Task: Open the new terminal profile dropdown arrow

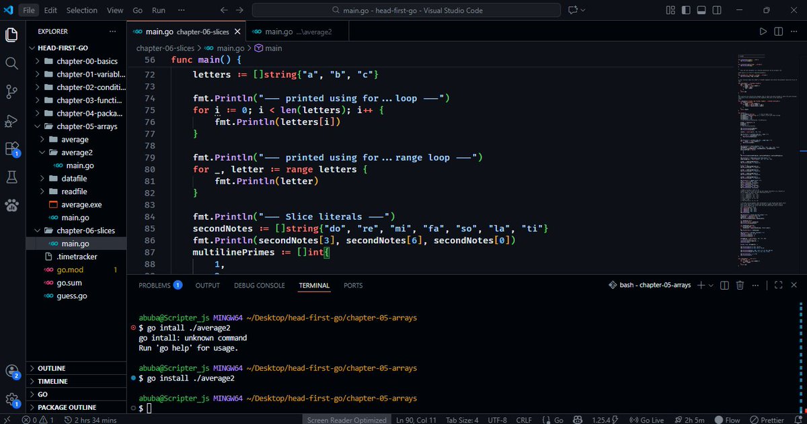Action: tap(710, 285)
